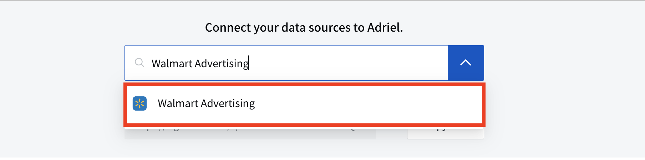Choose the Walmart Advertising option label text
This screenshot has width=645, height=160.
click(206, 103)
